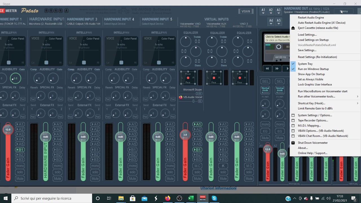Toggle A1 routing on Voicemeeter VAIO strip
Image resolution: width=361 pixels, height=203 pixels.
coord(197,124)
